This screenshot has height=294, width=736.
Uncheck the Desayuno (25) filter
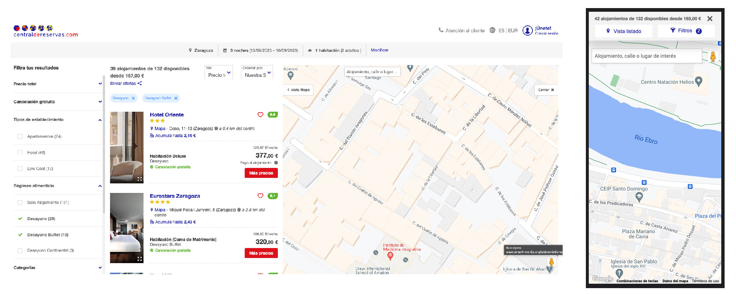tap(20, 219)
